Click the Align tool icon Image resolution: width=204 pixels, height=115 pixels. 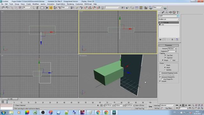point(127,8)
